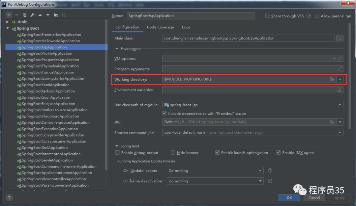Select SpringBootViewcontrollerApplication configuration

click(x=54, y=179)
